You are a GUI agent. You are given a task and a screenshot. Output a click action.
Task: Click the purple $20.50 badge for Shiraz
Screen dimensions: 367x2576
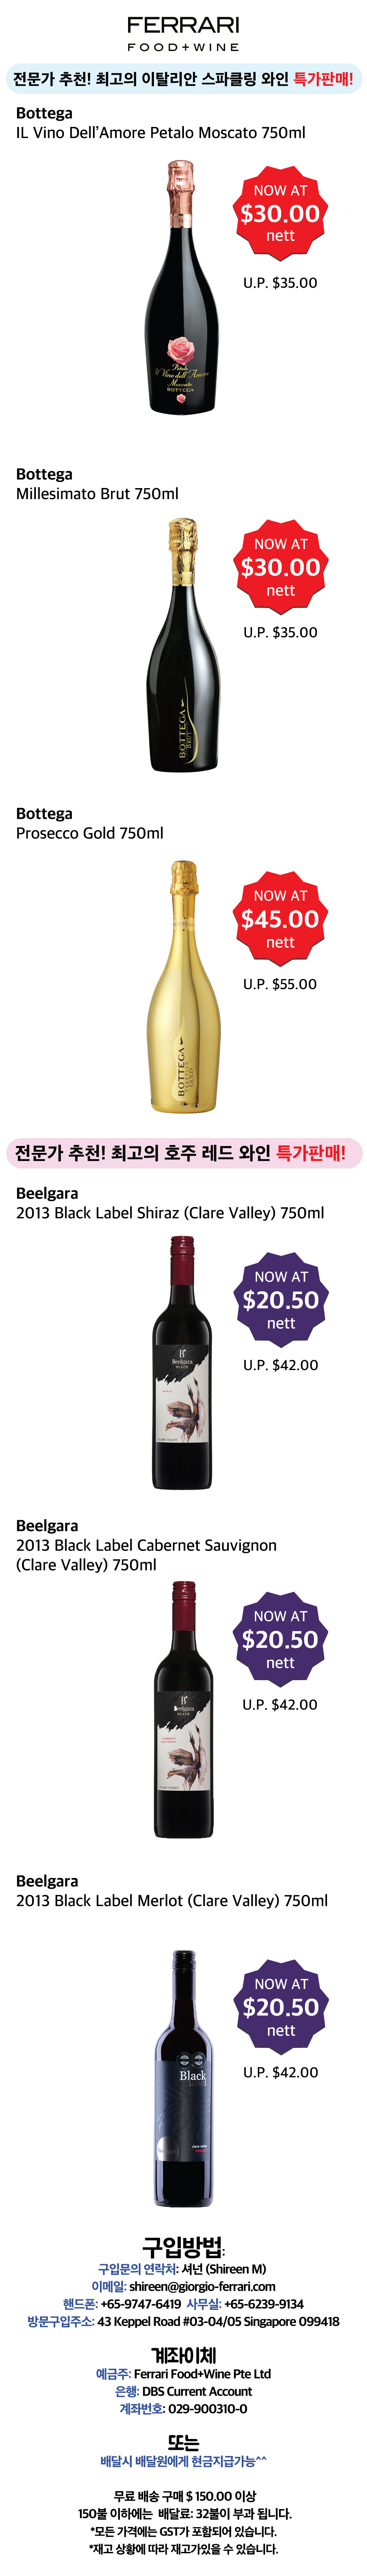[281, 1299]
